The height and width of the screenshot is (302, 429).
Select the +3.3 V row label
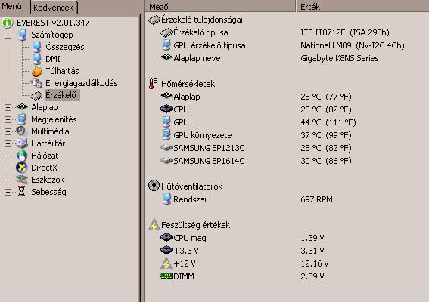tap(186, 251)
